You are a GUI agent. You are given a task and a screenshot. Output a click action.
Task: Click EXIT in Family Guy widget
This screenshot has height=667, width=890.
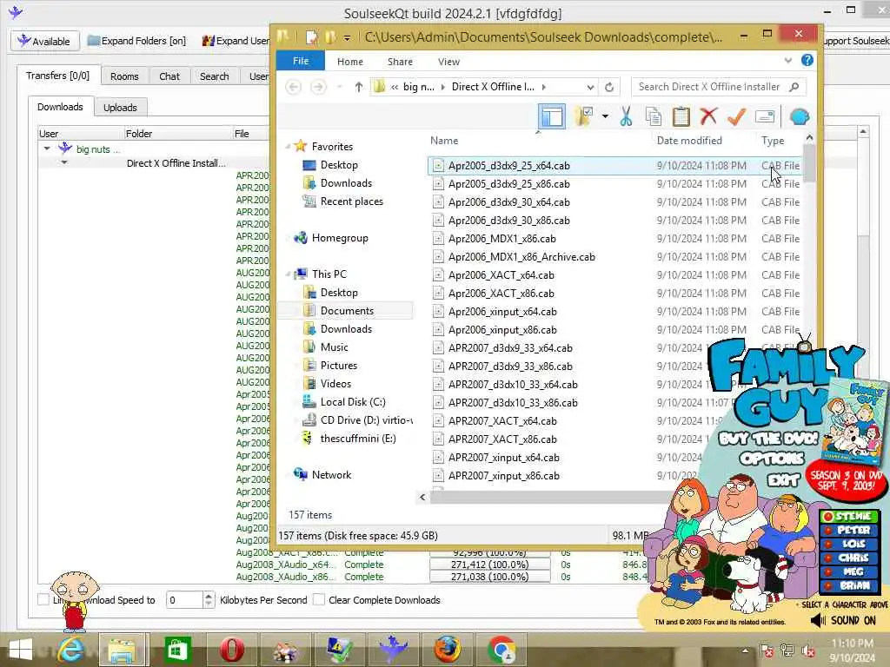783,480
